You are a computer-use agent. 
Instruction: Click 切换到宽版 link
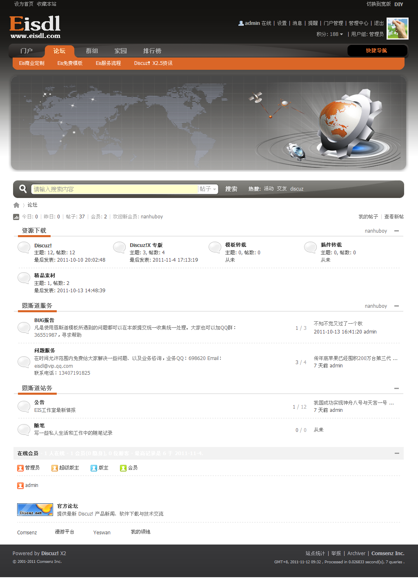(378, 4)
